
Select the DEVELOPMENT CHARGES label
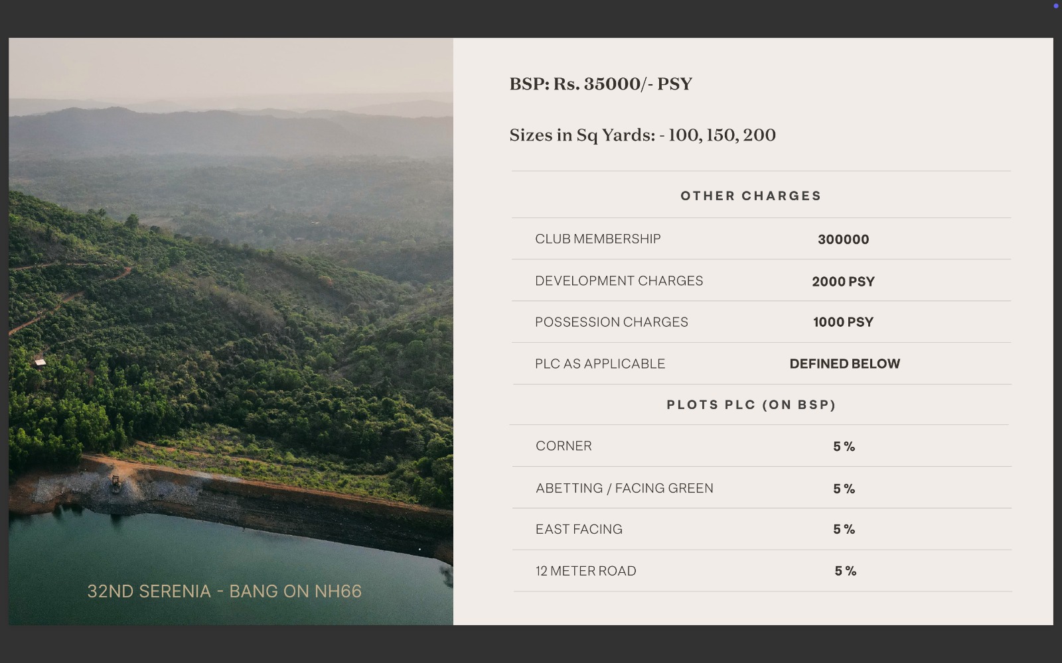[619, 281]
